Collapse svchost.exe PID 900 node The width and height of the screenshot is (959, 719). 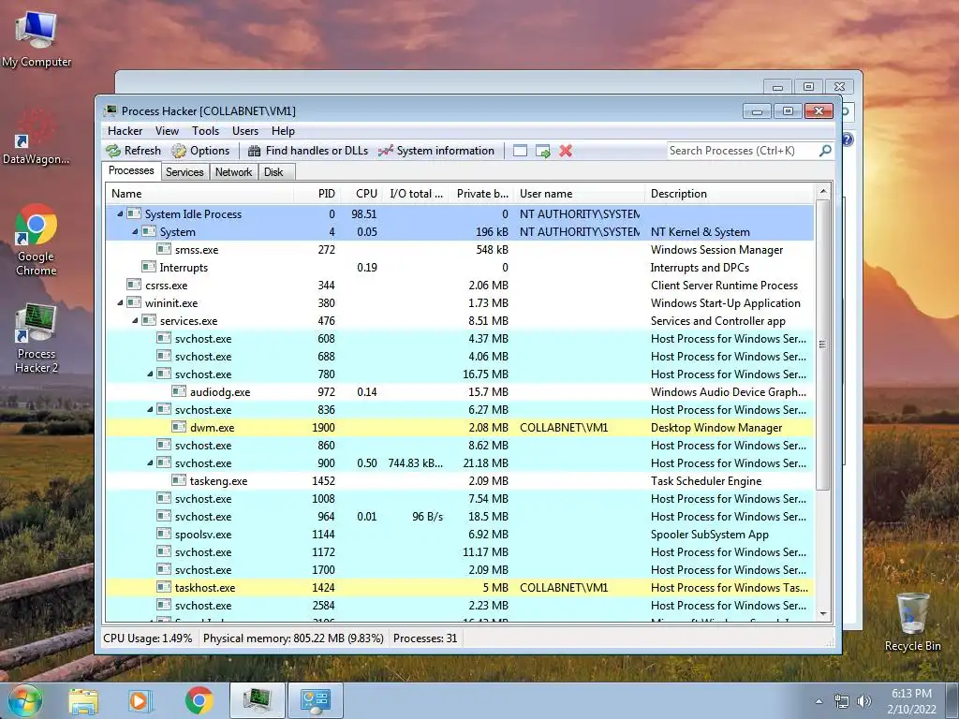pyautogui.click(x=150, y=462)
